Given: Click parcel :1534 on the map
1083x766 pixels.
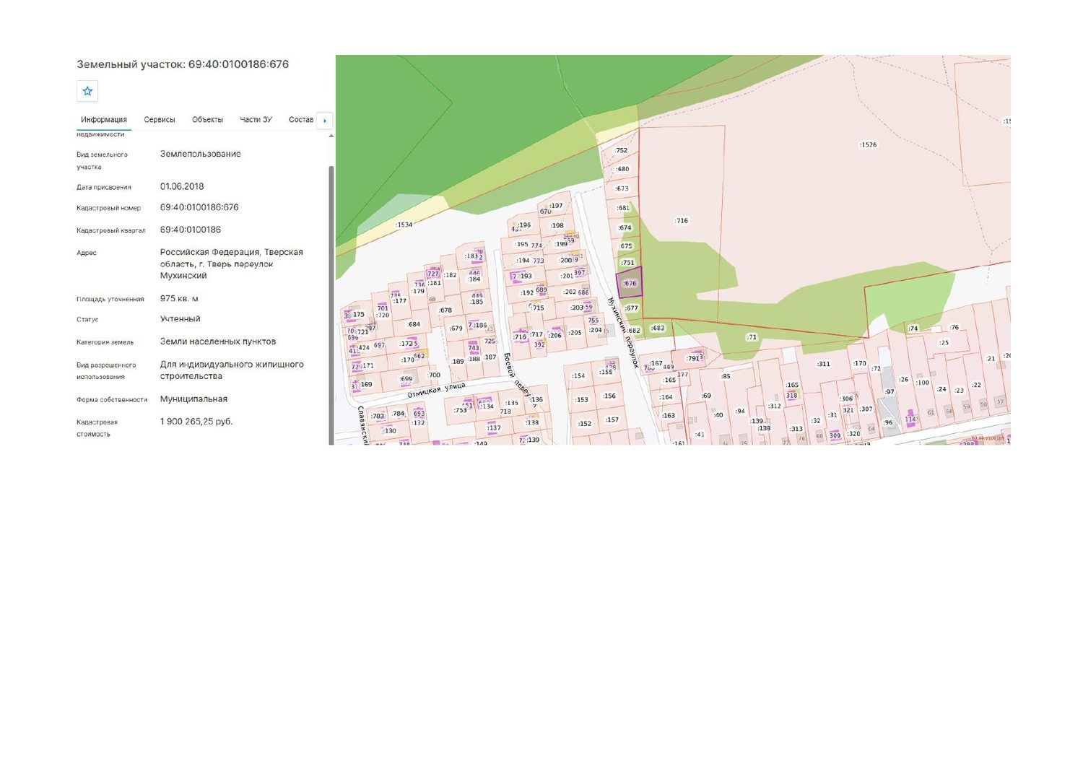Looking at the screenshot, I should point(404,225).
